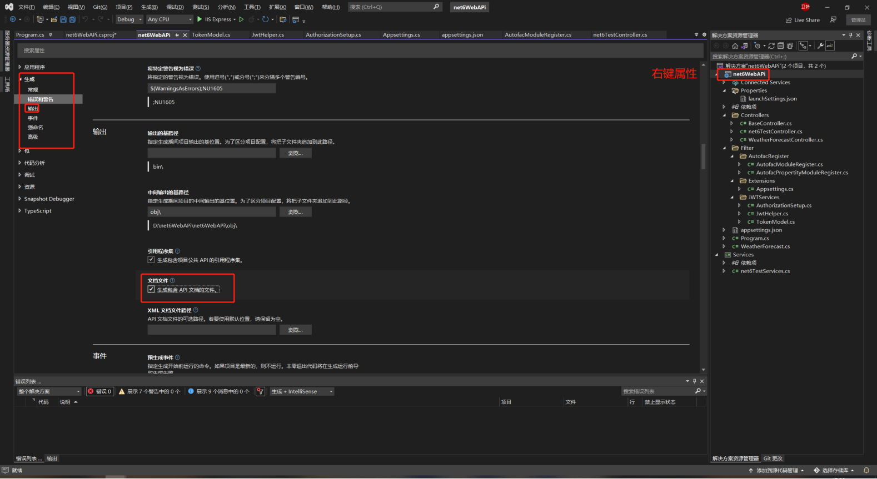
Task: Click help icon beside XML 文档文件路径 label
Action: 196,310
